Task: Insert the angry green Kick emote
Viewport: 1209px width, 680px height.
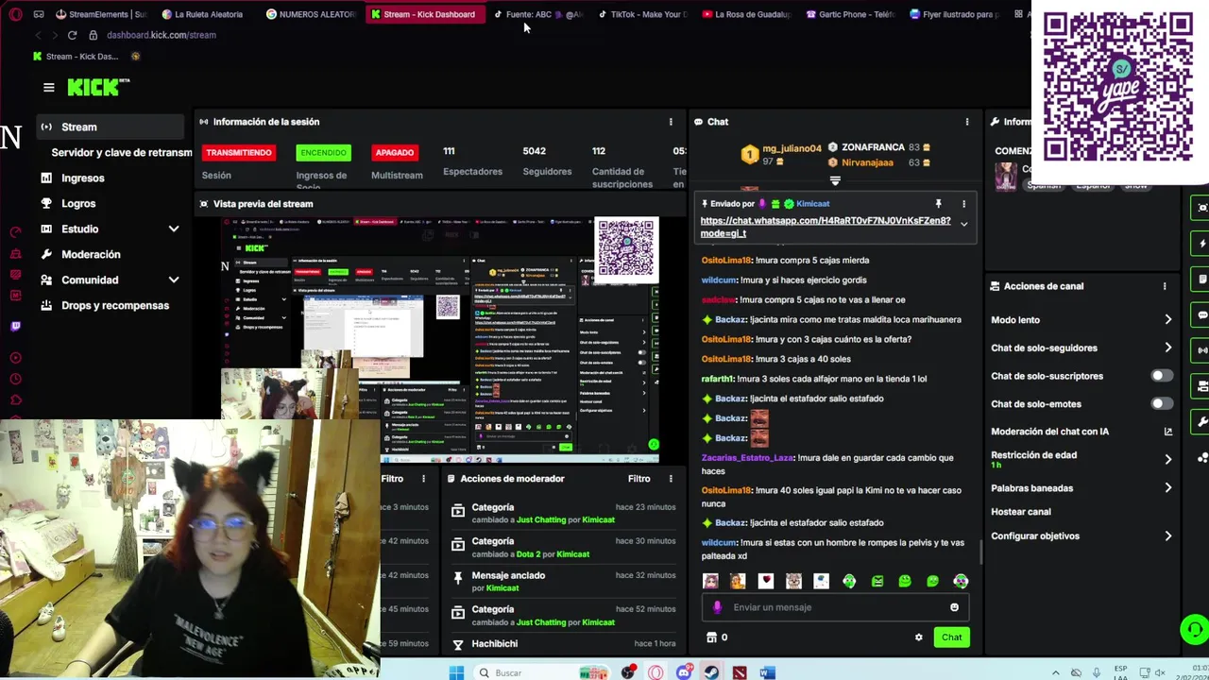Action: (877, 581)
